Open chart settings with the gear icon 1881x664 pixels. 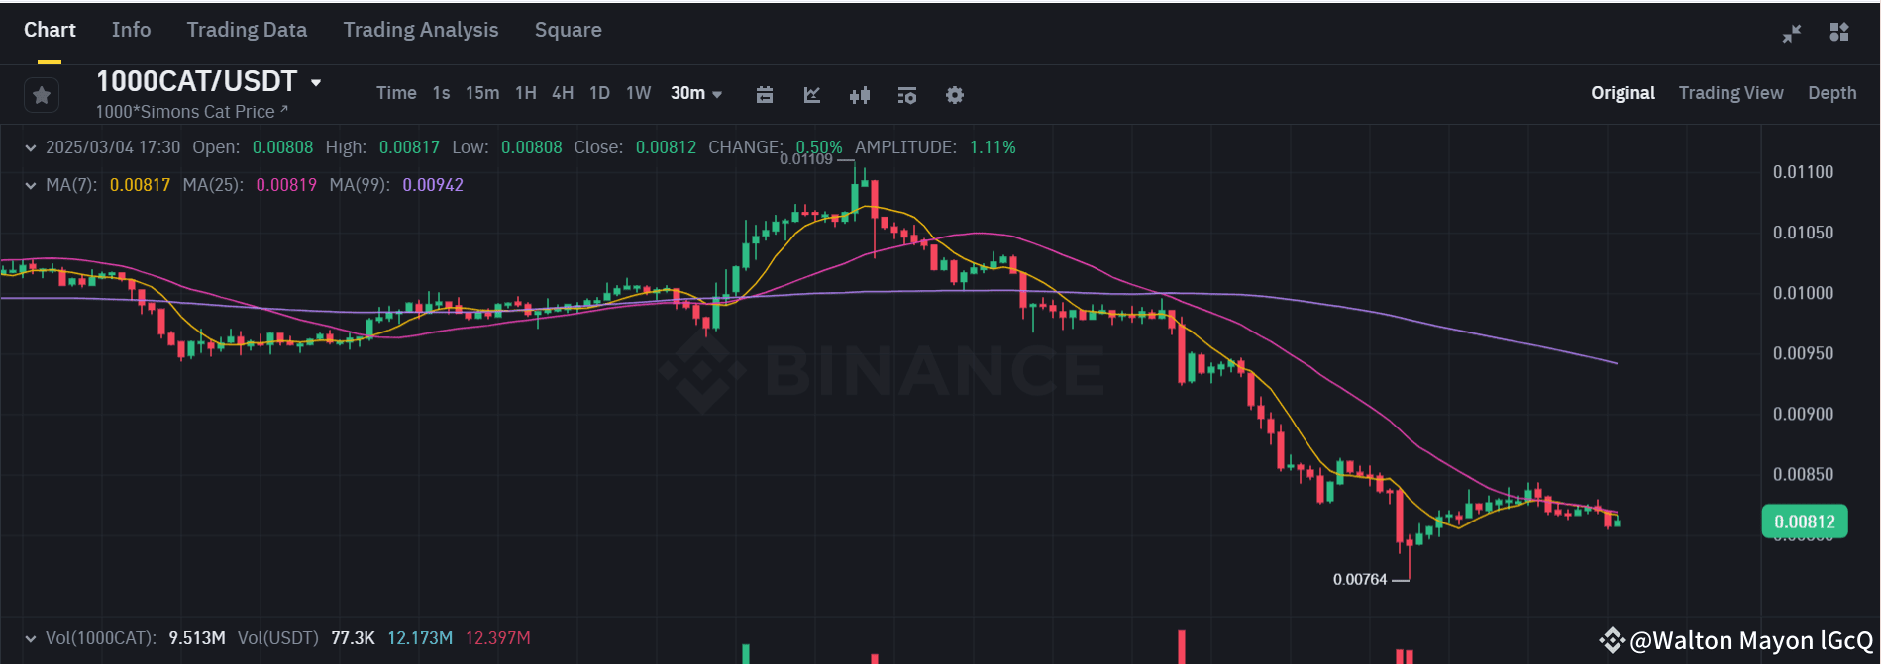954,94
